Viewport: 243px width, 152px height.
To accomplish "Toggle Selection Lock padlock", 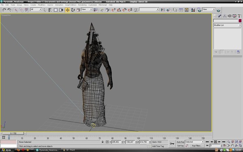I will pos(102,142).
